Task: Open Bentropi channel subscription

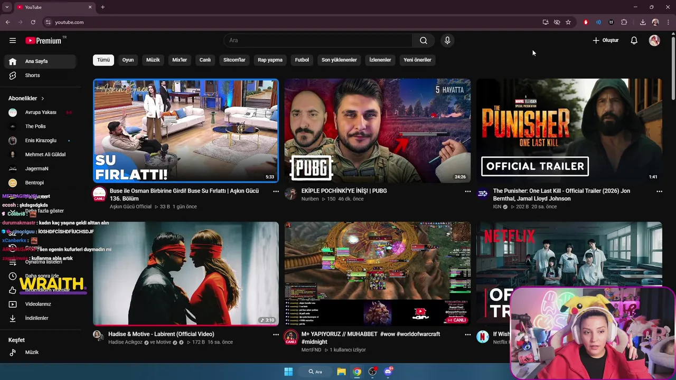Action: pos(40,183)
